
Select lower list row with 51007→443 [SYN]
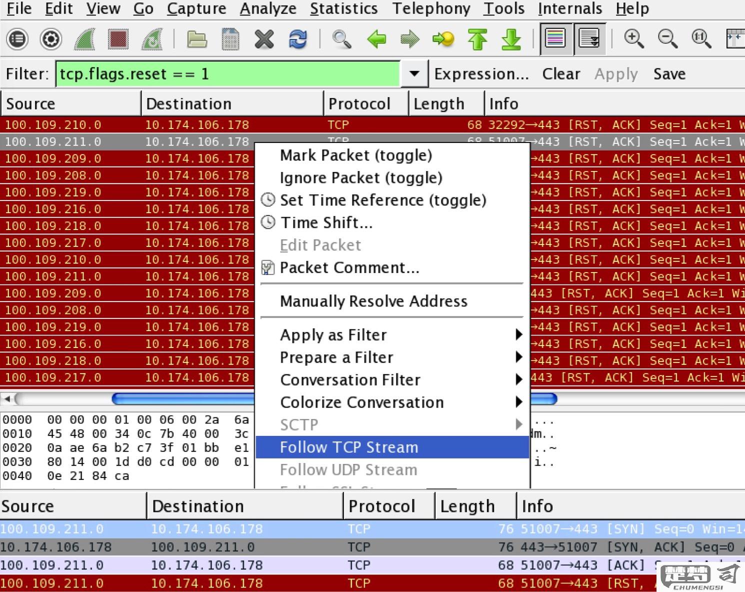[372, 529]
